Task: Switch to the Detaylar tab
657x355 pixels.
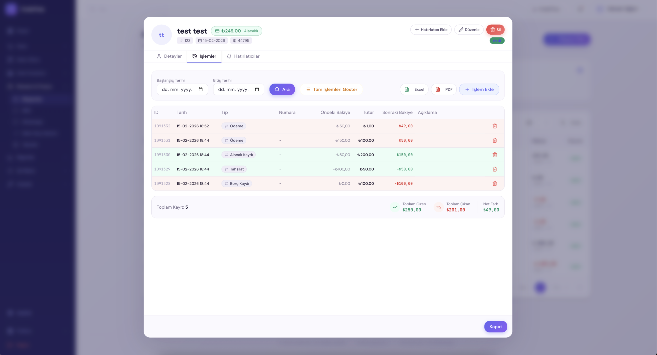Action: tap(169, 56)
